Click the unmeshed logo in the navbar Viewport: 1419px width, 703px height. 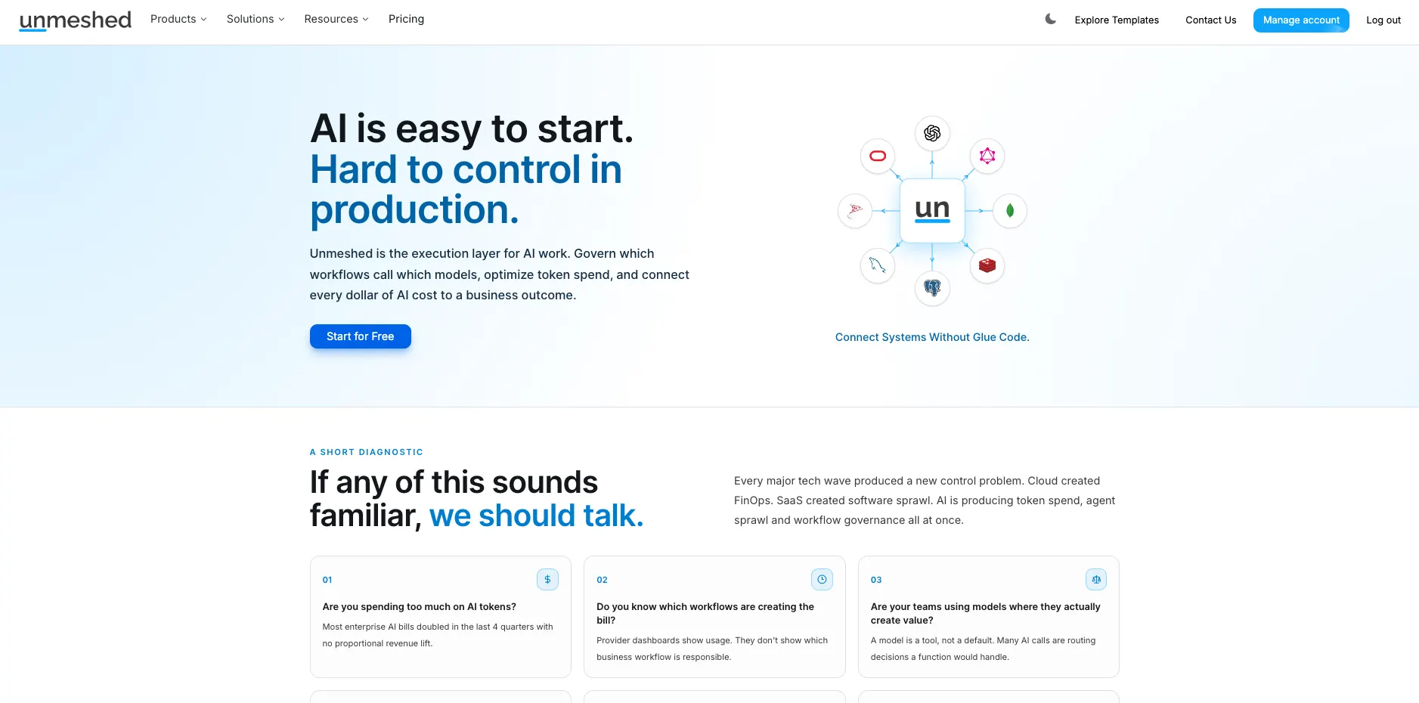[75, 20]
